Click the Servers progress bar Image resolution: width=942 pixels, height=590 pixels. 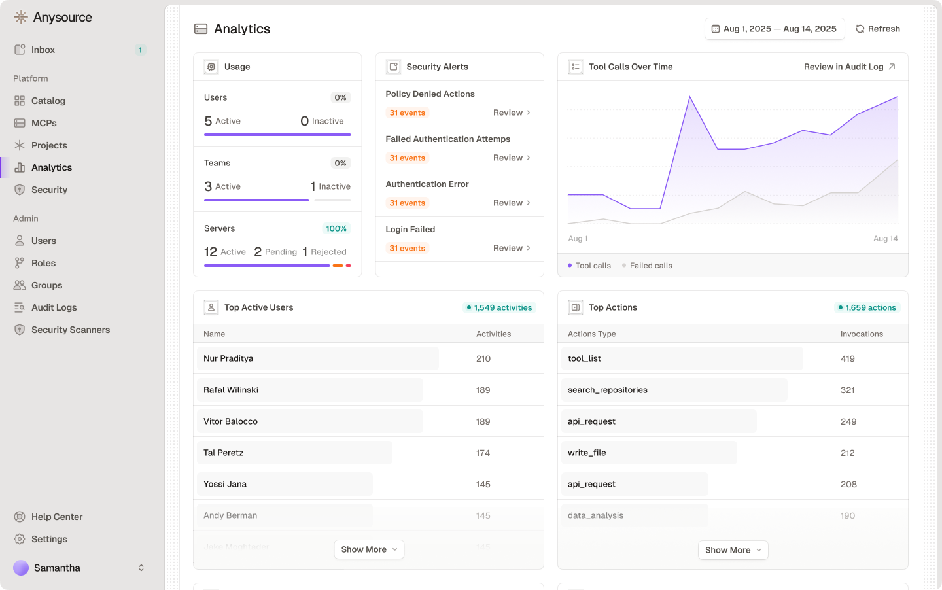pyautogui.click(x=277, y=266)
